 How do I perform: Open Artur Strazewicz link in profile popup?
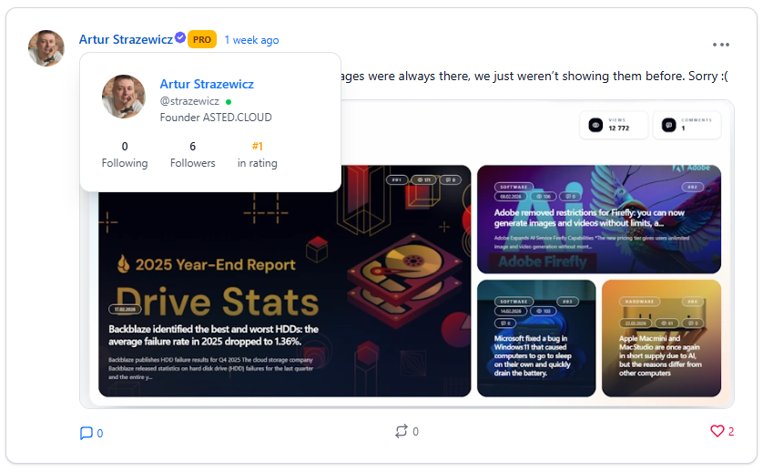click(207, 84)
